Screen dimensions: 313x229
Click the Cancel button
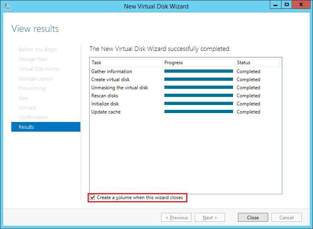point(286,217)
